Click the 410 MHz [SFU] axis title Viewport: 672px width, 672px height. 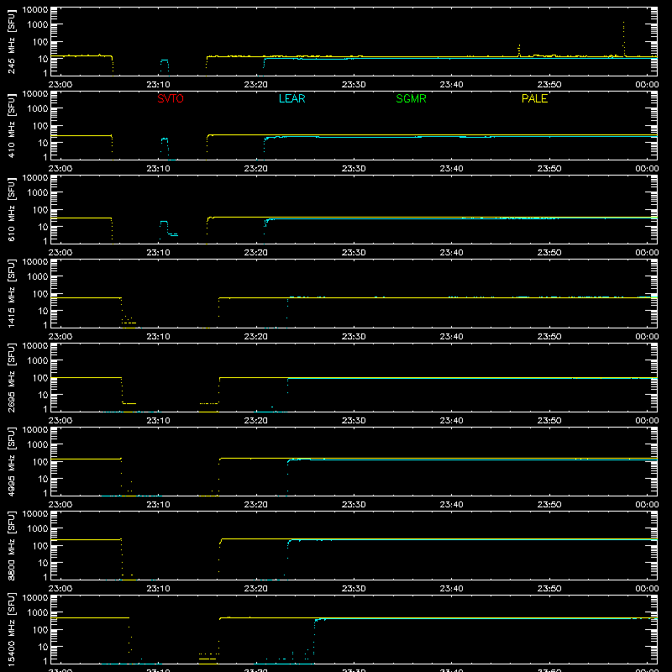(x=12, y=125)
